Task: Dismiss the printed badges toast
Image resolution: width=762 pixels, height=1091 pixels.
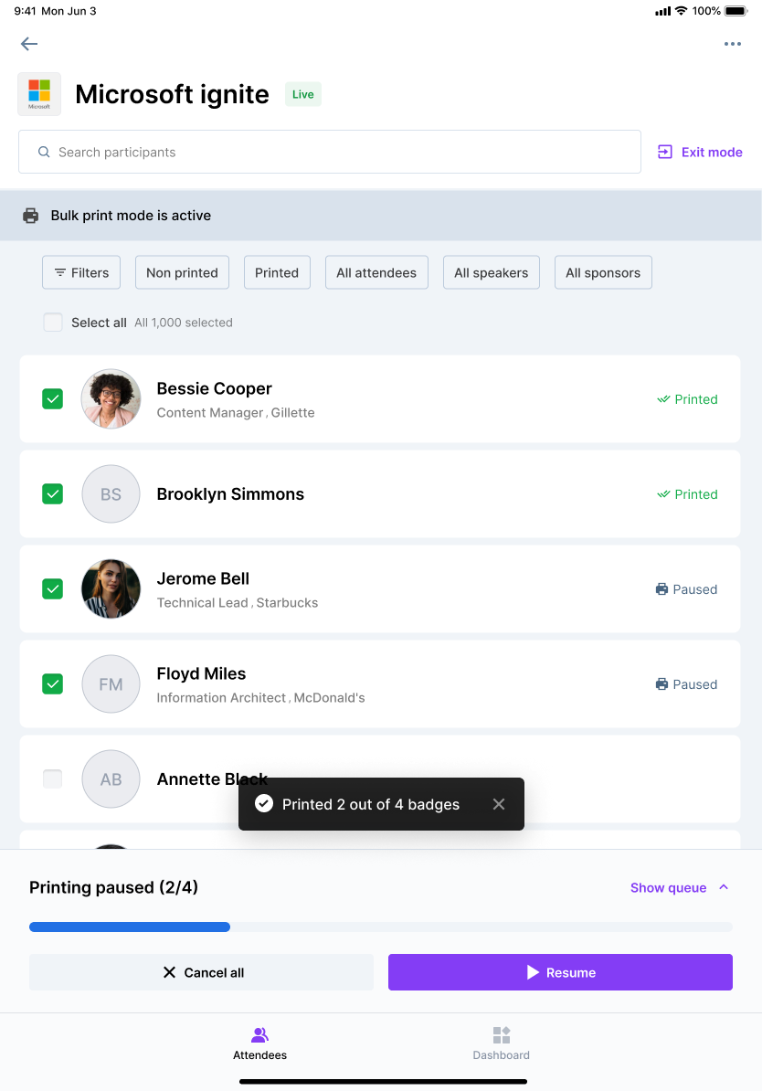Action: (498, 804)
